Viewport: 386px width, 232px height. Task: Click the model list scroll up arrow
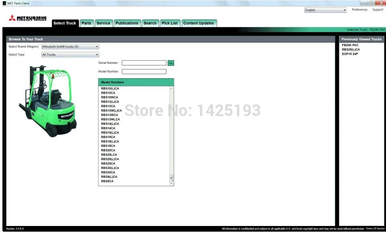171,88
